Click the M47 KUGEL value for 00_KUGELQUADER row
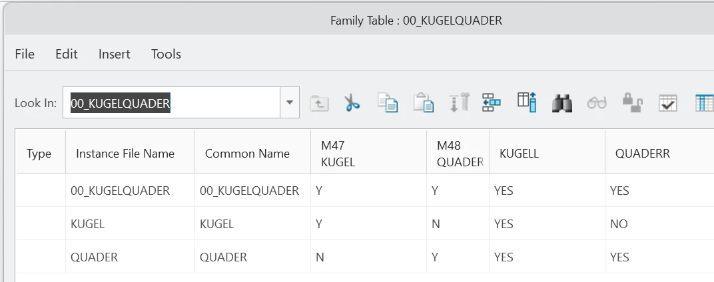This screenshot has height=282, width=714. (368, 190)
